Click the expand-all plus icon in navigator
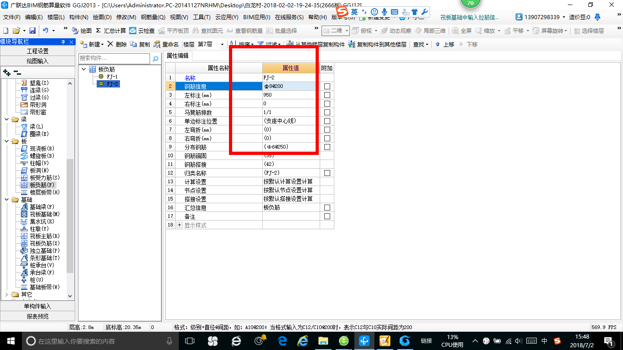Viewport: 623px width, 350px height. (6, 72)
